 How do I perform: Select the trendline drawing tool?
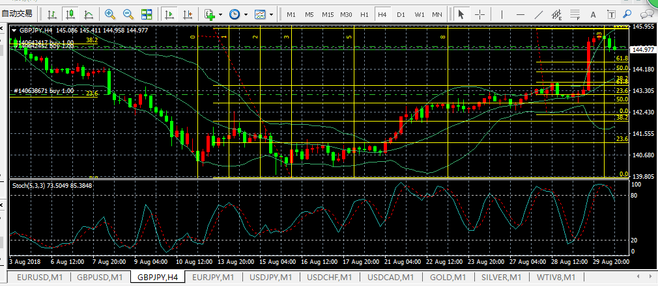[539, 14]
